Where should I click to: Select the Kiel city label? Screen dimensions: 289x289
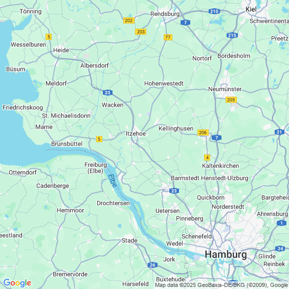coord(251,9)
